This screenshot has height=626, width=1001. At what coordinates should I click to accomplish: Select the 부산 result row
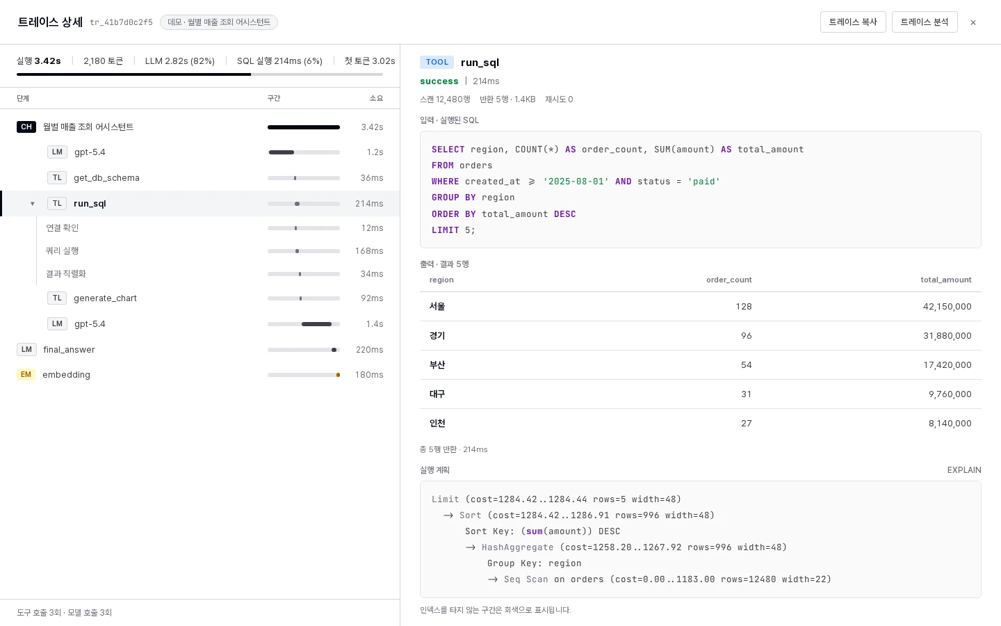[701, 365]
